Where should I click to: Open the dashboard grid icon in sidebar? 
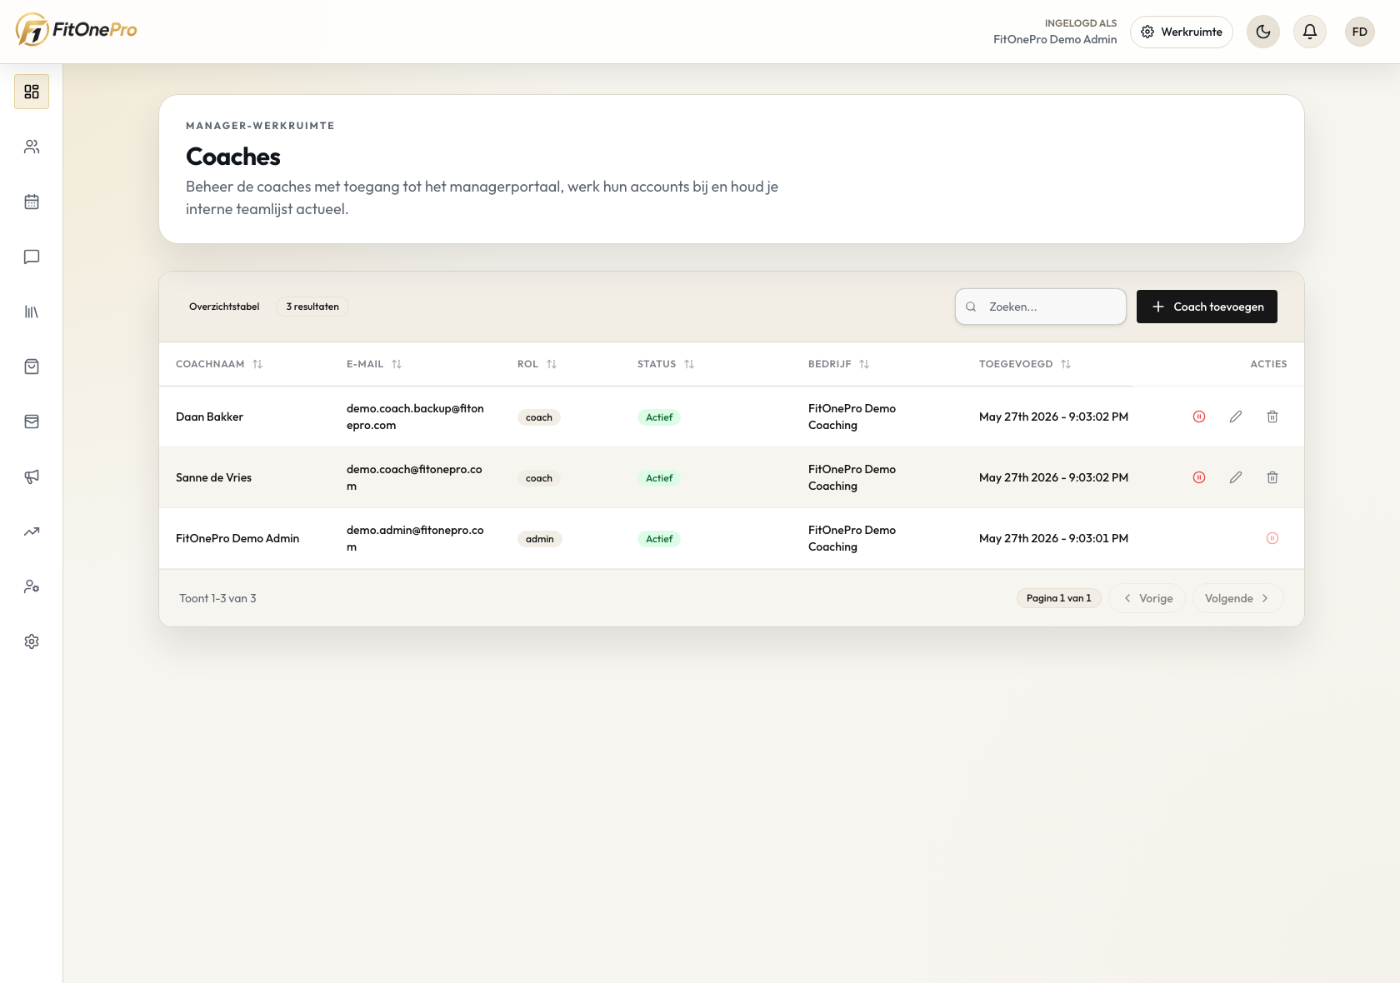[x=32, y=92]
